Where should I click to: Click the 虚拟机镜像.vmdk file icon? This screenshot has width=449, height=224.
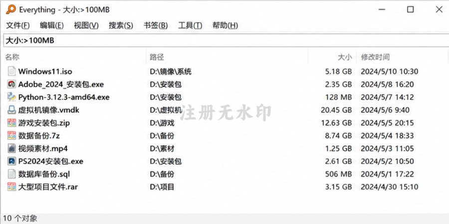pos(11,110)
